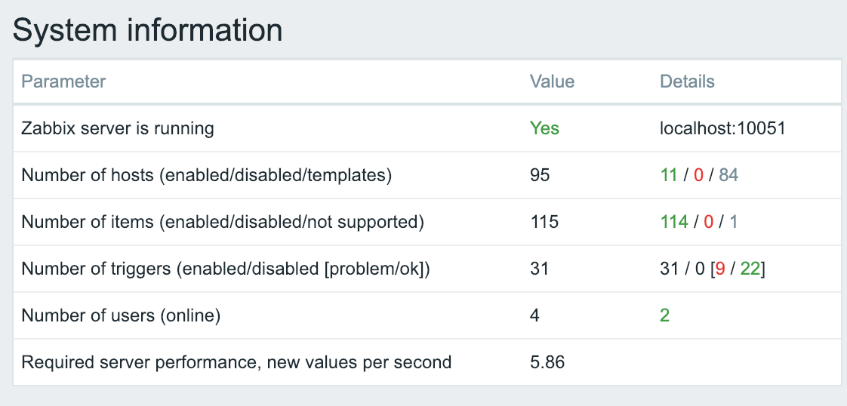The width and height of the screenshot is (847, 406).
Task: Click the total hosts value 95
Action: point(540,176)
